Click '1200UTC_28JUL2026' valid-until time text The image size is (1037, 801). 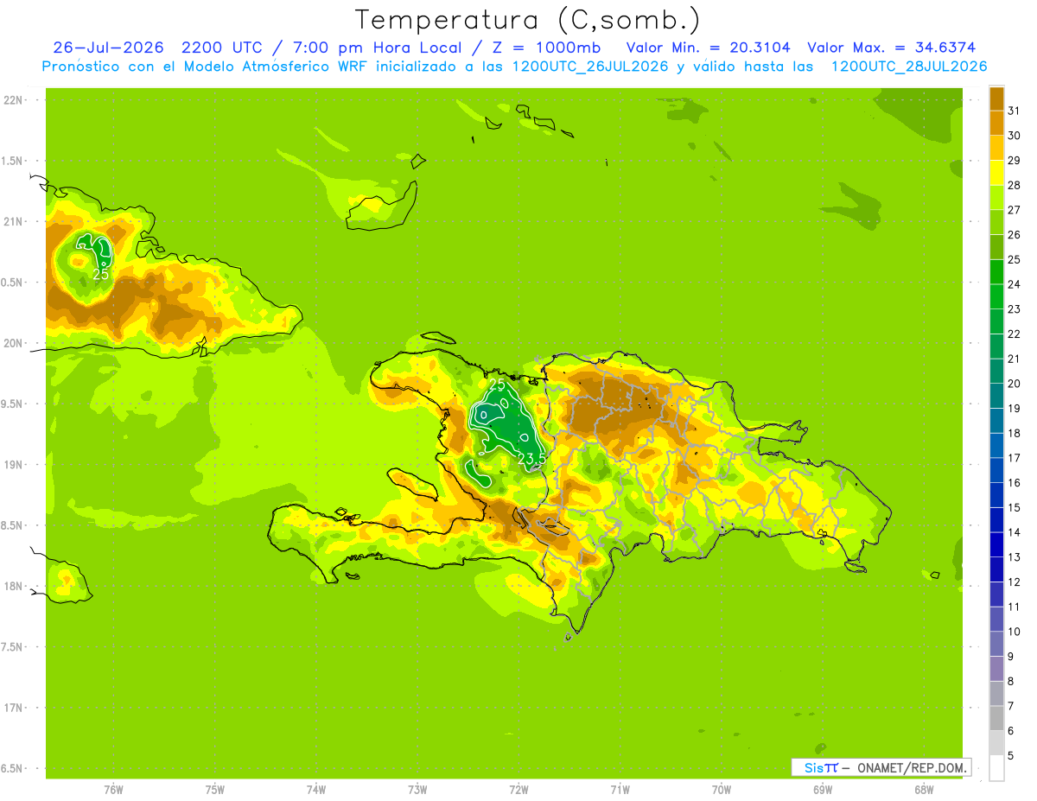tap(909, 67)
